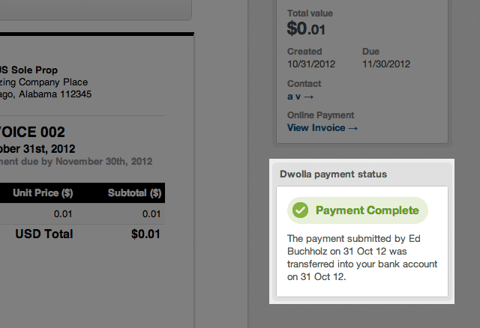This screenshot has width=480, height=328.
Task: Open the View Invoice link
Action: 322,128
